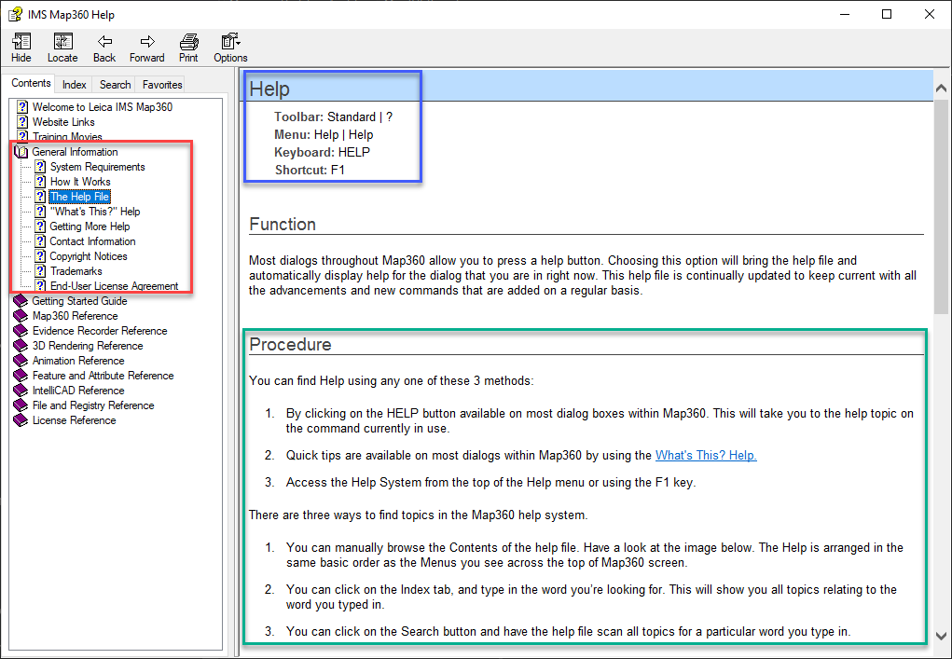The image size is (952, 659).
Task: Go Back using the toolbar arrow
Action: click(104, 42)
